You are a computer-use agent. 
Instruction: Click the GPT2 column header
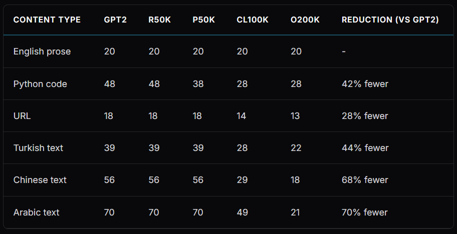pos(115,20)
